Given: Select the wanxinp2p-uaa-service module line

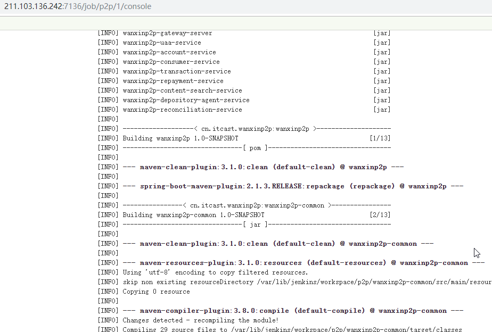Looking at the screenshot, I should [244, 43].
